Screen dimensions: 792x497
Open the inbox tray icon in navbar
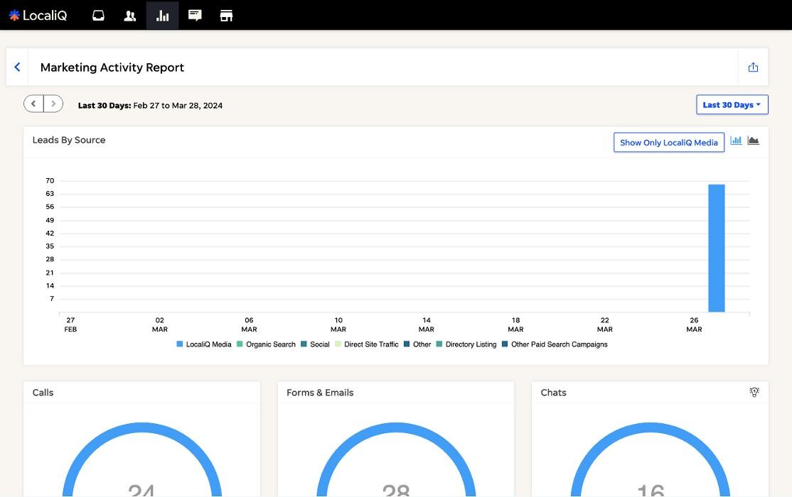tap(98, 16)
